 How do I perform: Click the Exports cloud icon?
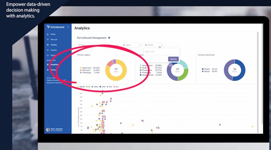click(x=48, y=55)
